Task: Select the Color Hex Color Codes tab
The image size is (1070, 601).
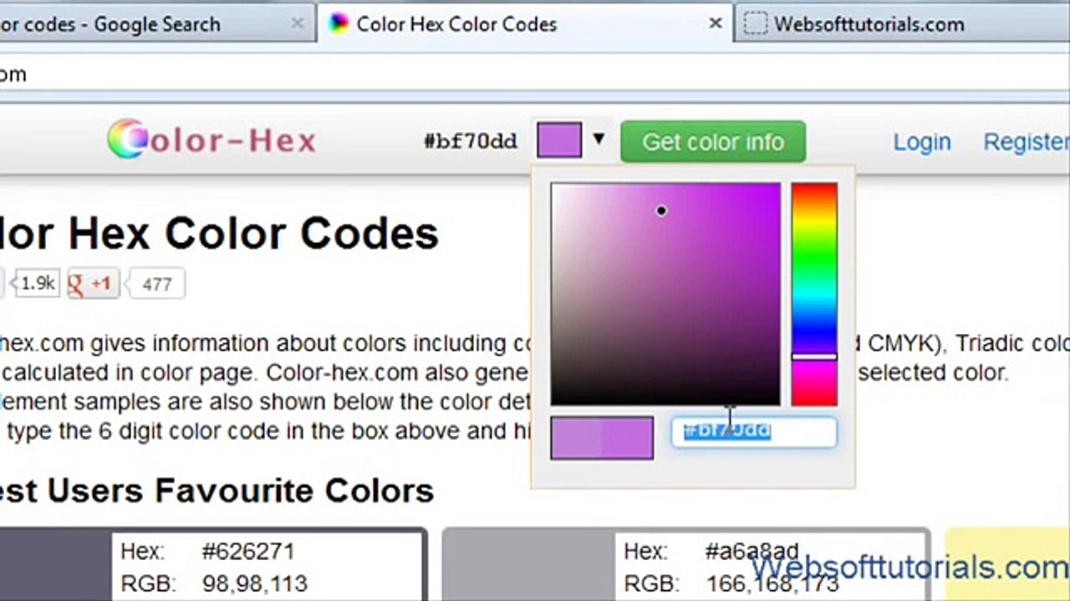Action: (x=525, y=24)
